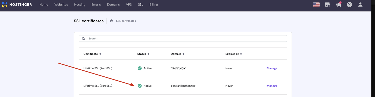Viewport: 375px width, 97px height.
Task: Open the US flag language selector
Action: pos(316,4)
